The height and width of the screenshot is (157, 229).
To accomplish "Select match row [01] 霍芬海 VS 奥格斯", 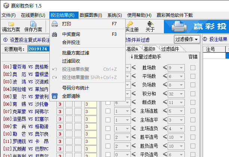I will click(x=26, y=67).
